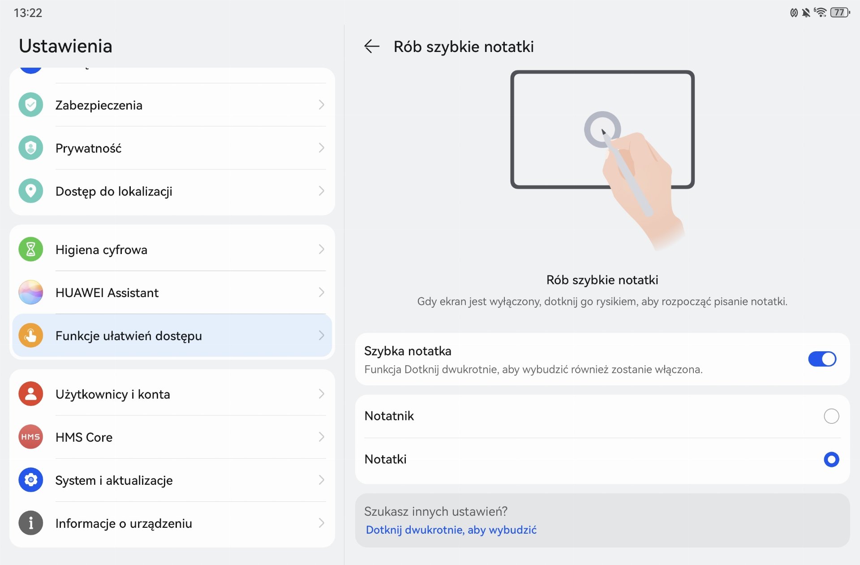This screenshot has width=860, height=565.
Task: Tap the Zabezpieczenia shield icon
Action: pos(30,105)
